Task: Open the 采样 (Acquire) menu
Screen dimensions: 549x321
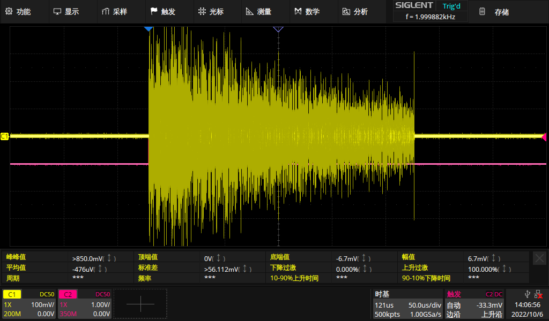Action: [x=114, y=12]
